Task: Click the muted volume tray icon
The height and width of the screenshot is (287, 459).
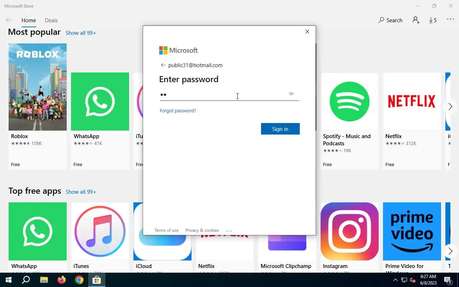Action: coord(413,280)
